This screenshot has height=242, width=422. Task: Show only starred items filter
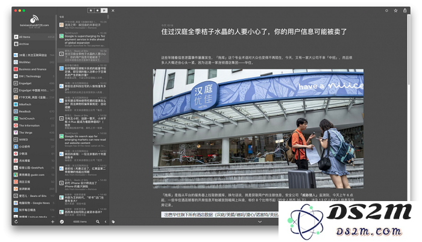coord(90,10)
